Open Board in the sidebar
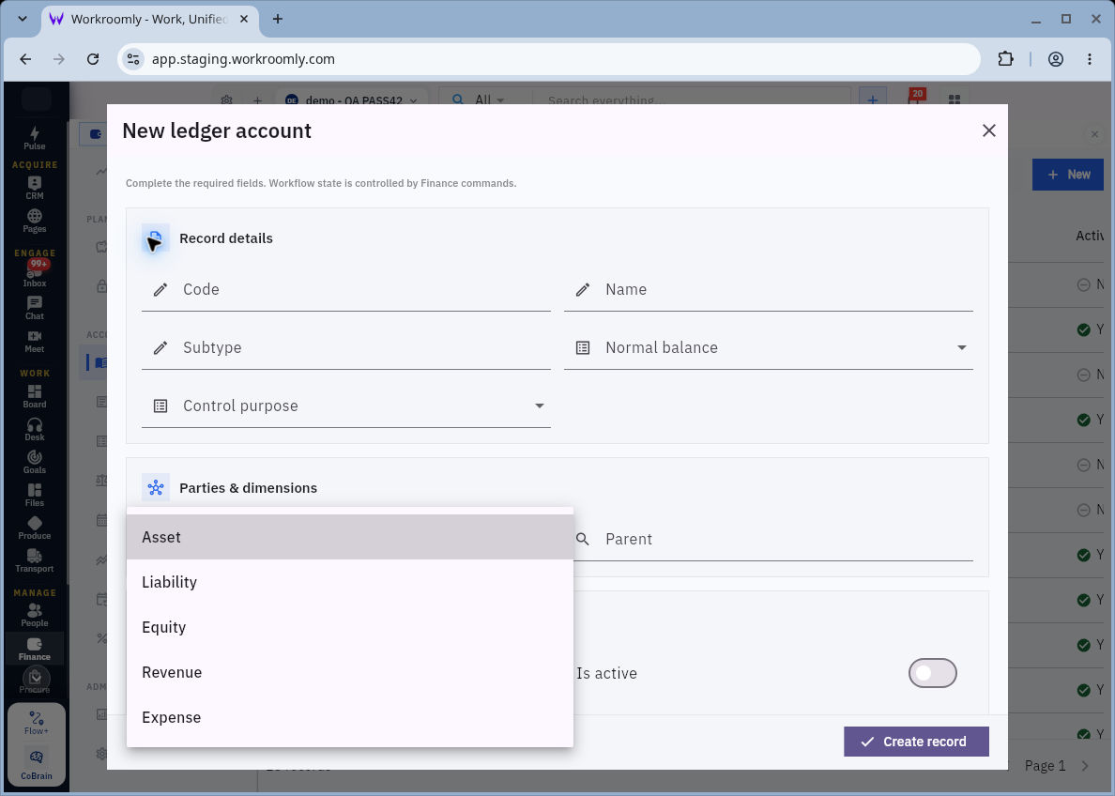Screen dimensions: 1115x796 [x=34, y=396]
